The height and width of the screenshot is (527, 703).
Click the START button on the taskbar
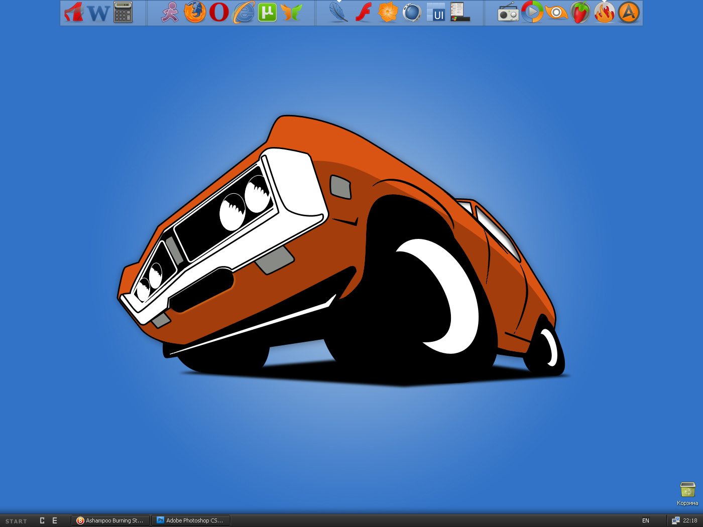(16, 521)
